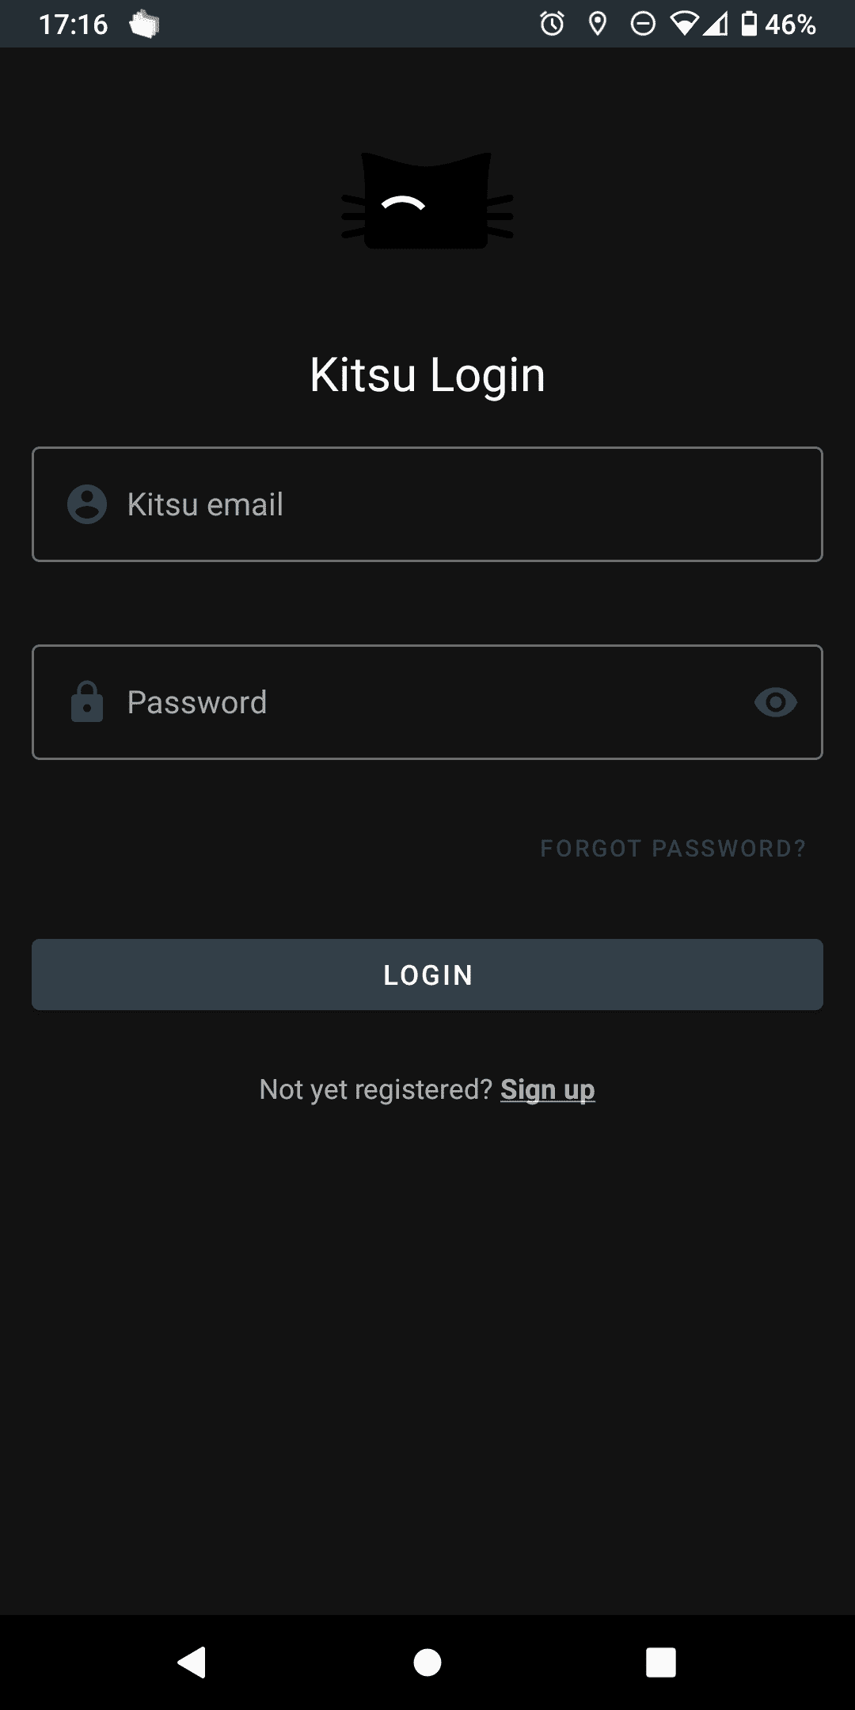
Task: Focus the Password input field
Action: point(427,702)
